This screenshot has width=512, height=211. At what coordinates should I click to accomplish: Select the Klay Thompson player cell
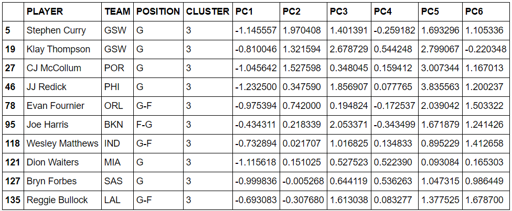coord(63,50)
